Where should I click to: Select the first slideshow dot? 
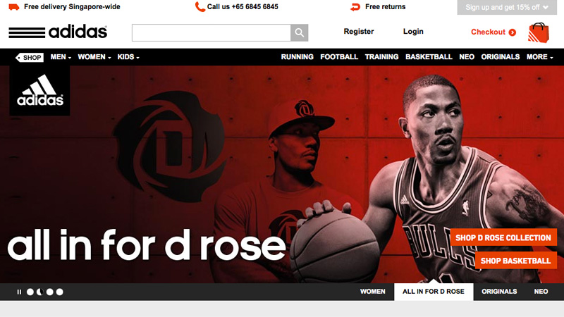pos(30,292)
